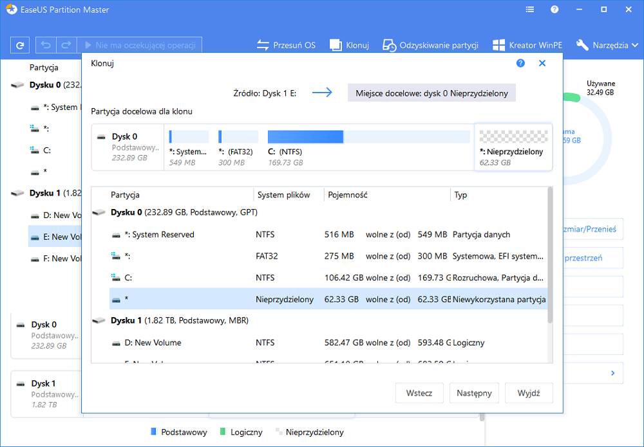Select the unallocated 62.33 GB row

(x=328, y=299)
